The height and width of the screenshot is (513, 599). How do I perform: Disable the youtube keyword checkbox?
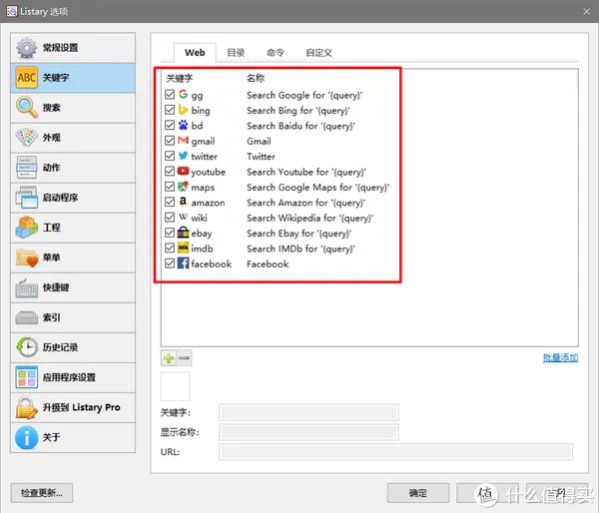170,171
